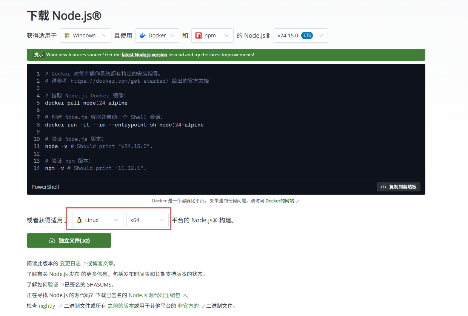Click line number 14 in code block
Viewport: 468px width, 316px height.
pyautogui.click(x=37, y=168)
